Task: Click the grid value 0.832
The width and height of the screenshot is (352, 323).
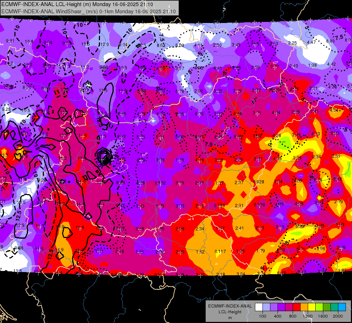Action: (x=160, y=183)
